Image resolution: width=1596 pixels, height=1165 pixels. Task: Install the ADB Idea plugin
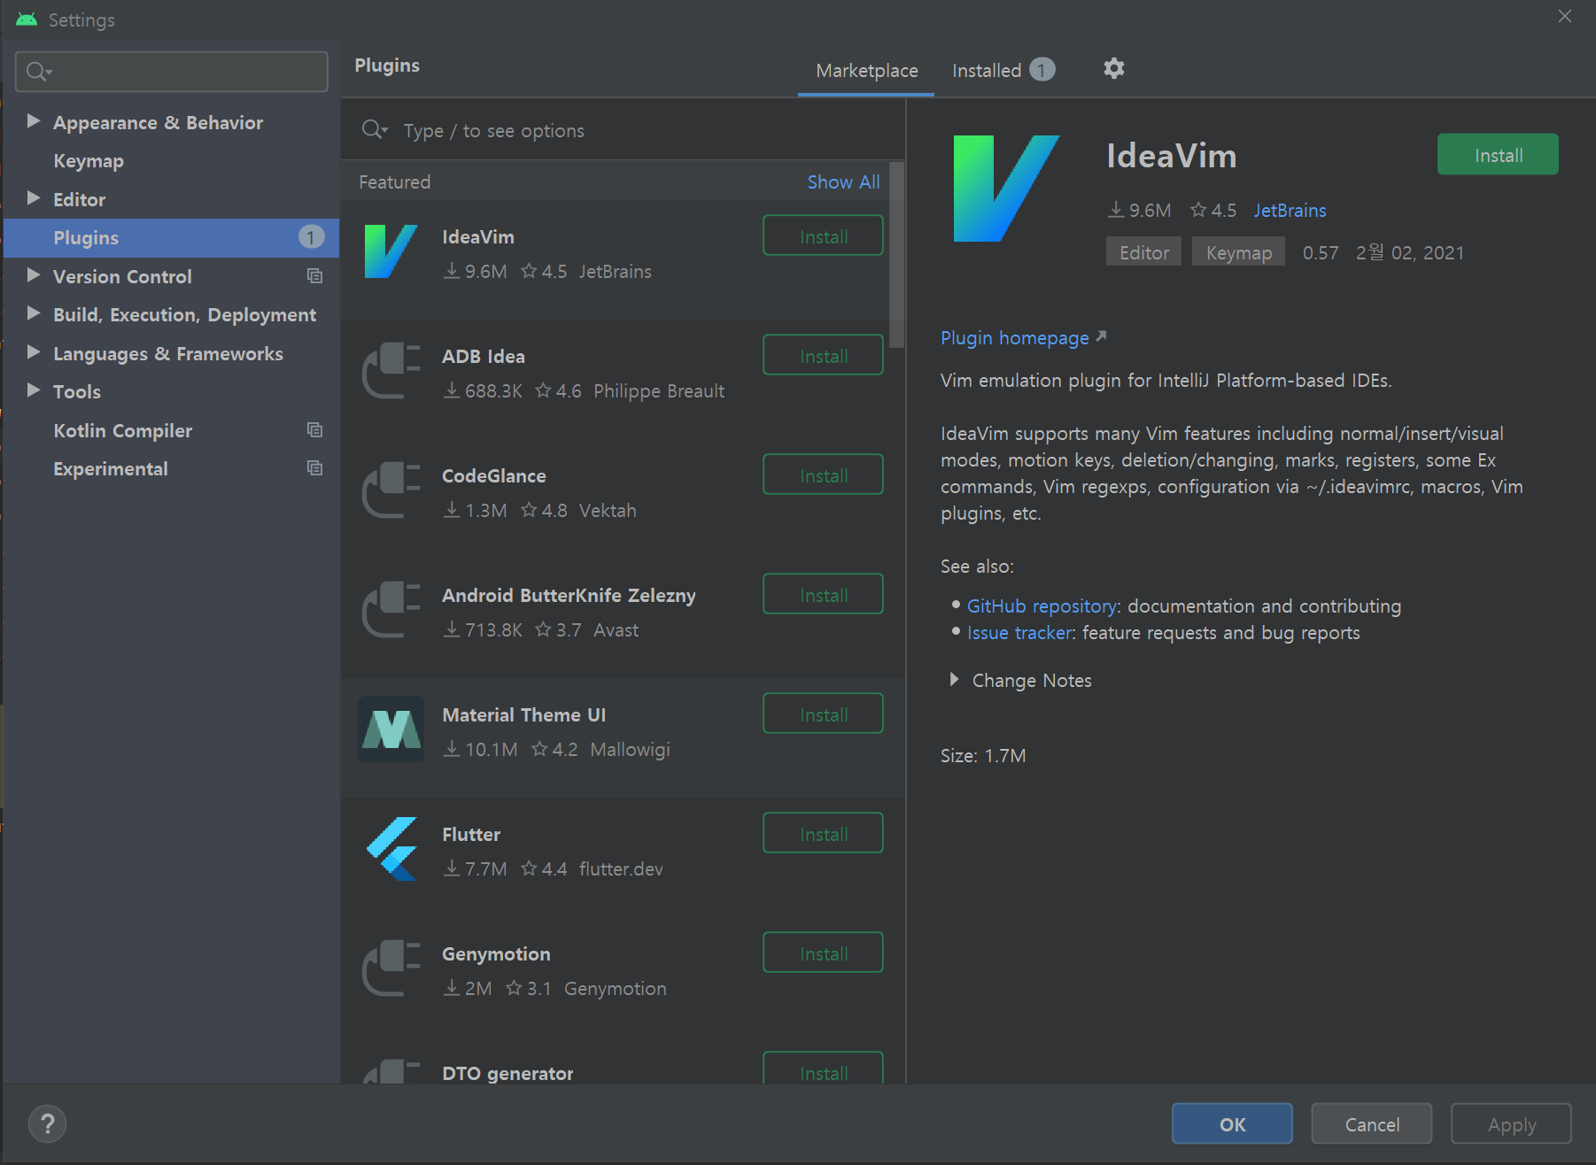(x=823, y=355)
